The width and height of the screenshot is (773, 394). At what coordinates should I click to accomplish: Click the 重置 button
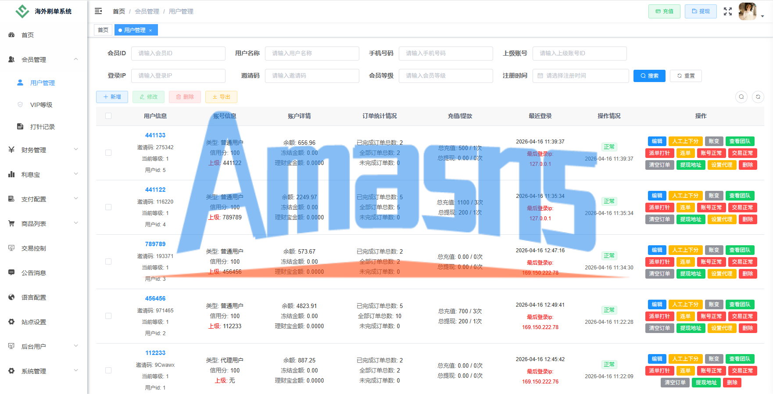[x=686, y=76]
